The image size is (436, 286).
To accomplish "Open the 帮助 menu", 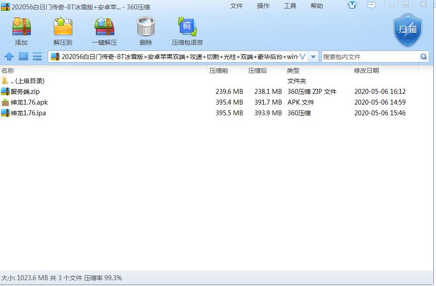I will click(317, 6).
